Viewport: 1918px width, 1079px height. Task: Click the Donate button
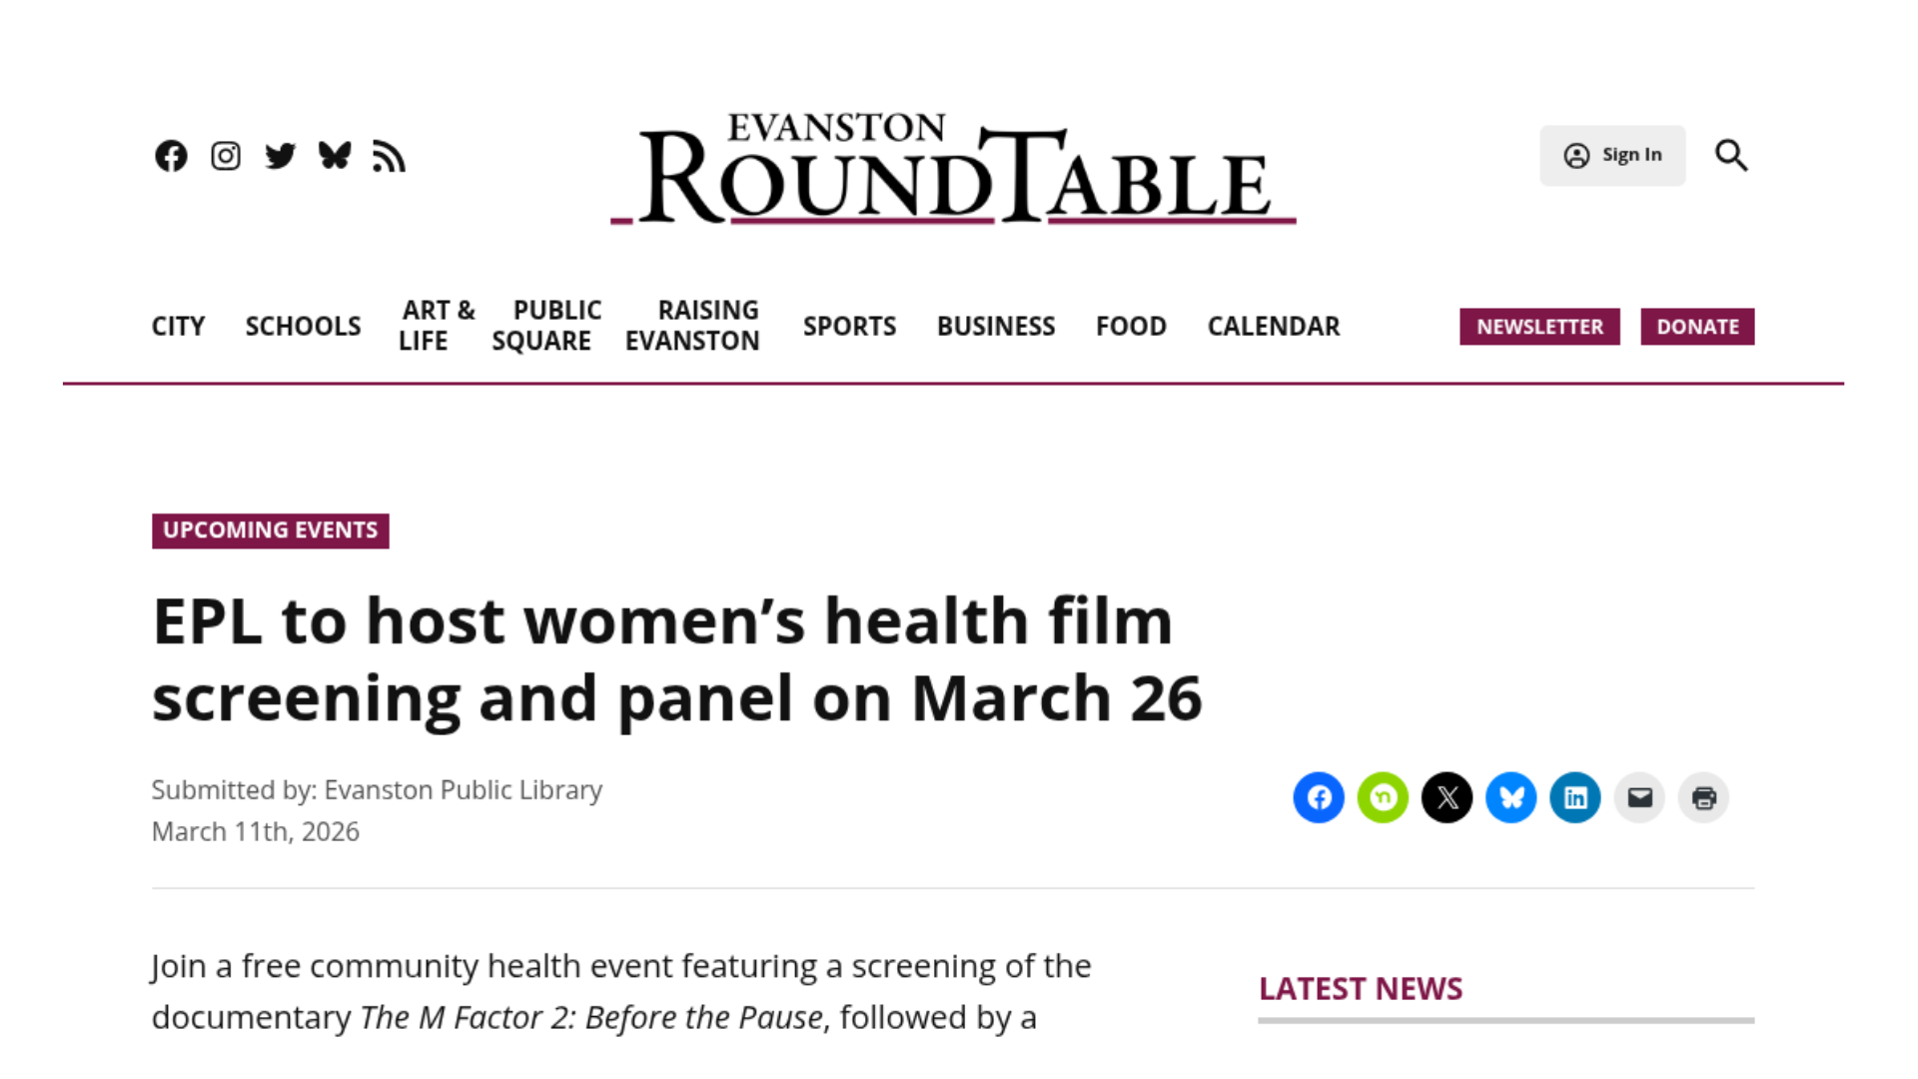tap(1697, 327)
